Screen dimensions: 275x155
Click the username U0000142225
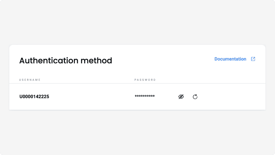click(34, 97)
